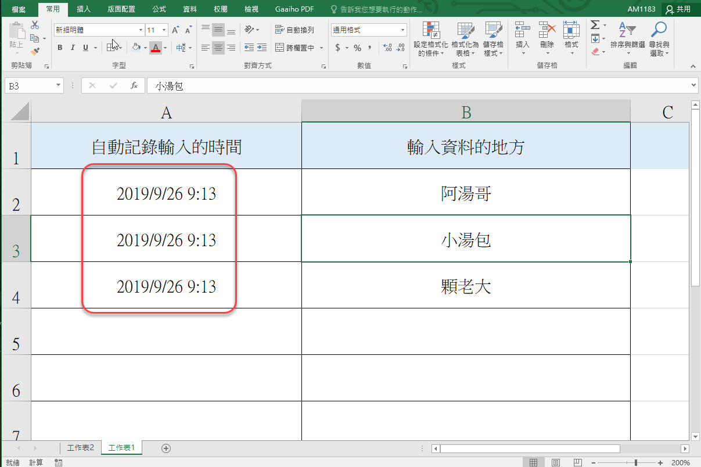Open the merge and center dropdown arrow

[x=320, y=48]
